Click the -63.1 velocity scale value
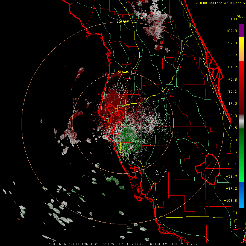This screenshot has height=246, width=246. [x=232, y=164]
